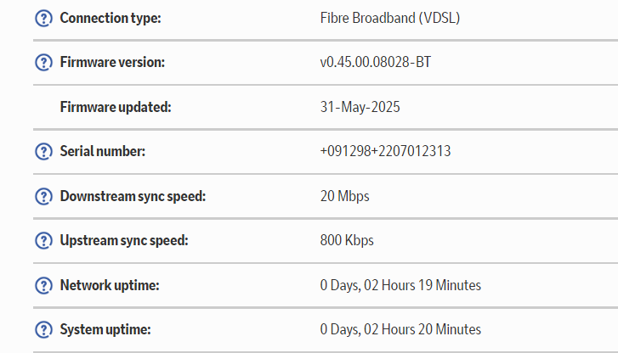This screenshot has height=353, width=618.
Task: Click System uptime help icon
Action: 43,329
